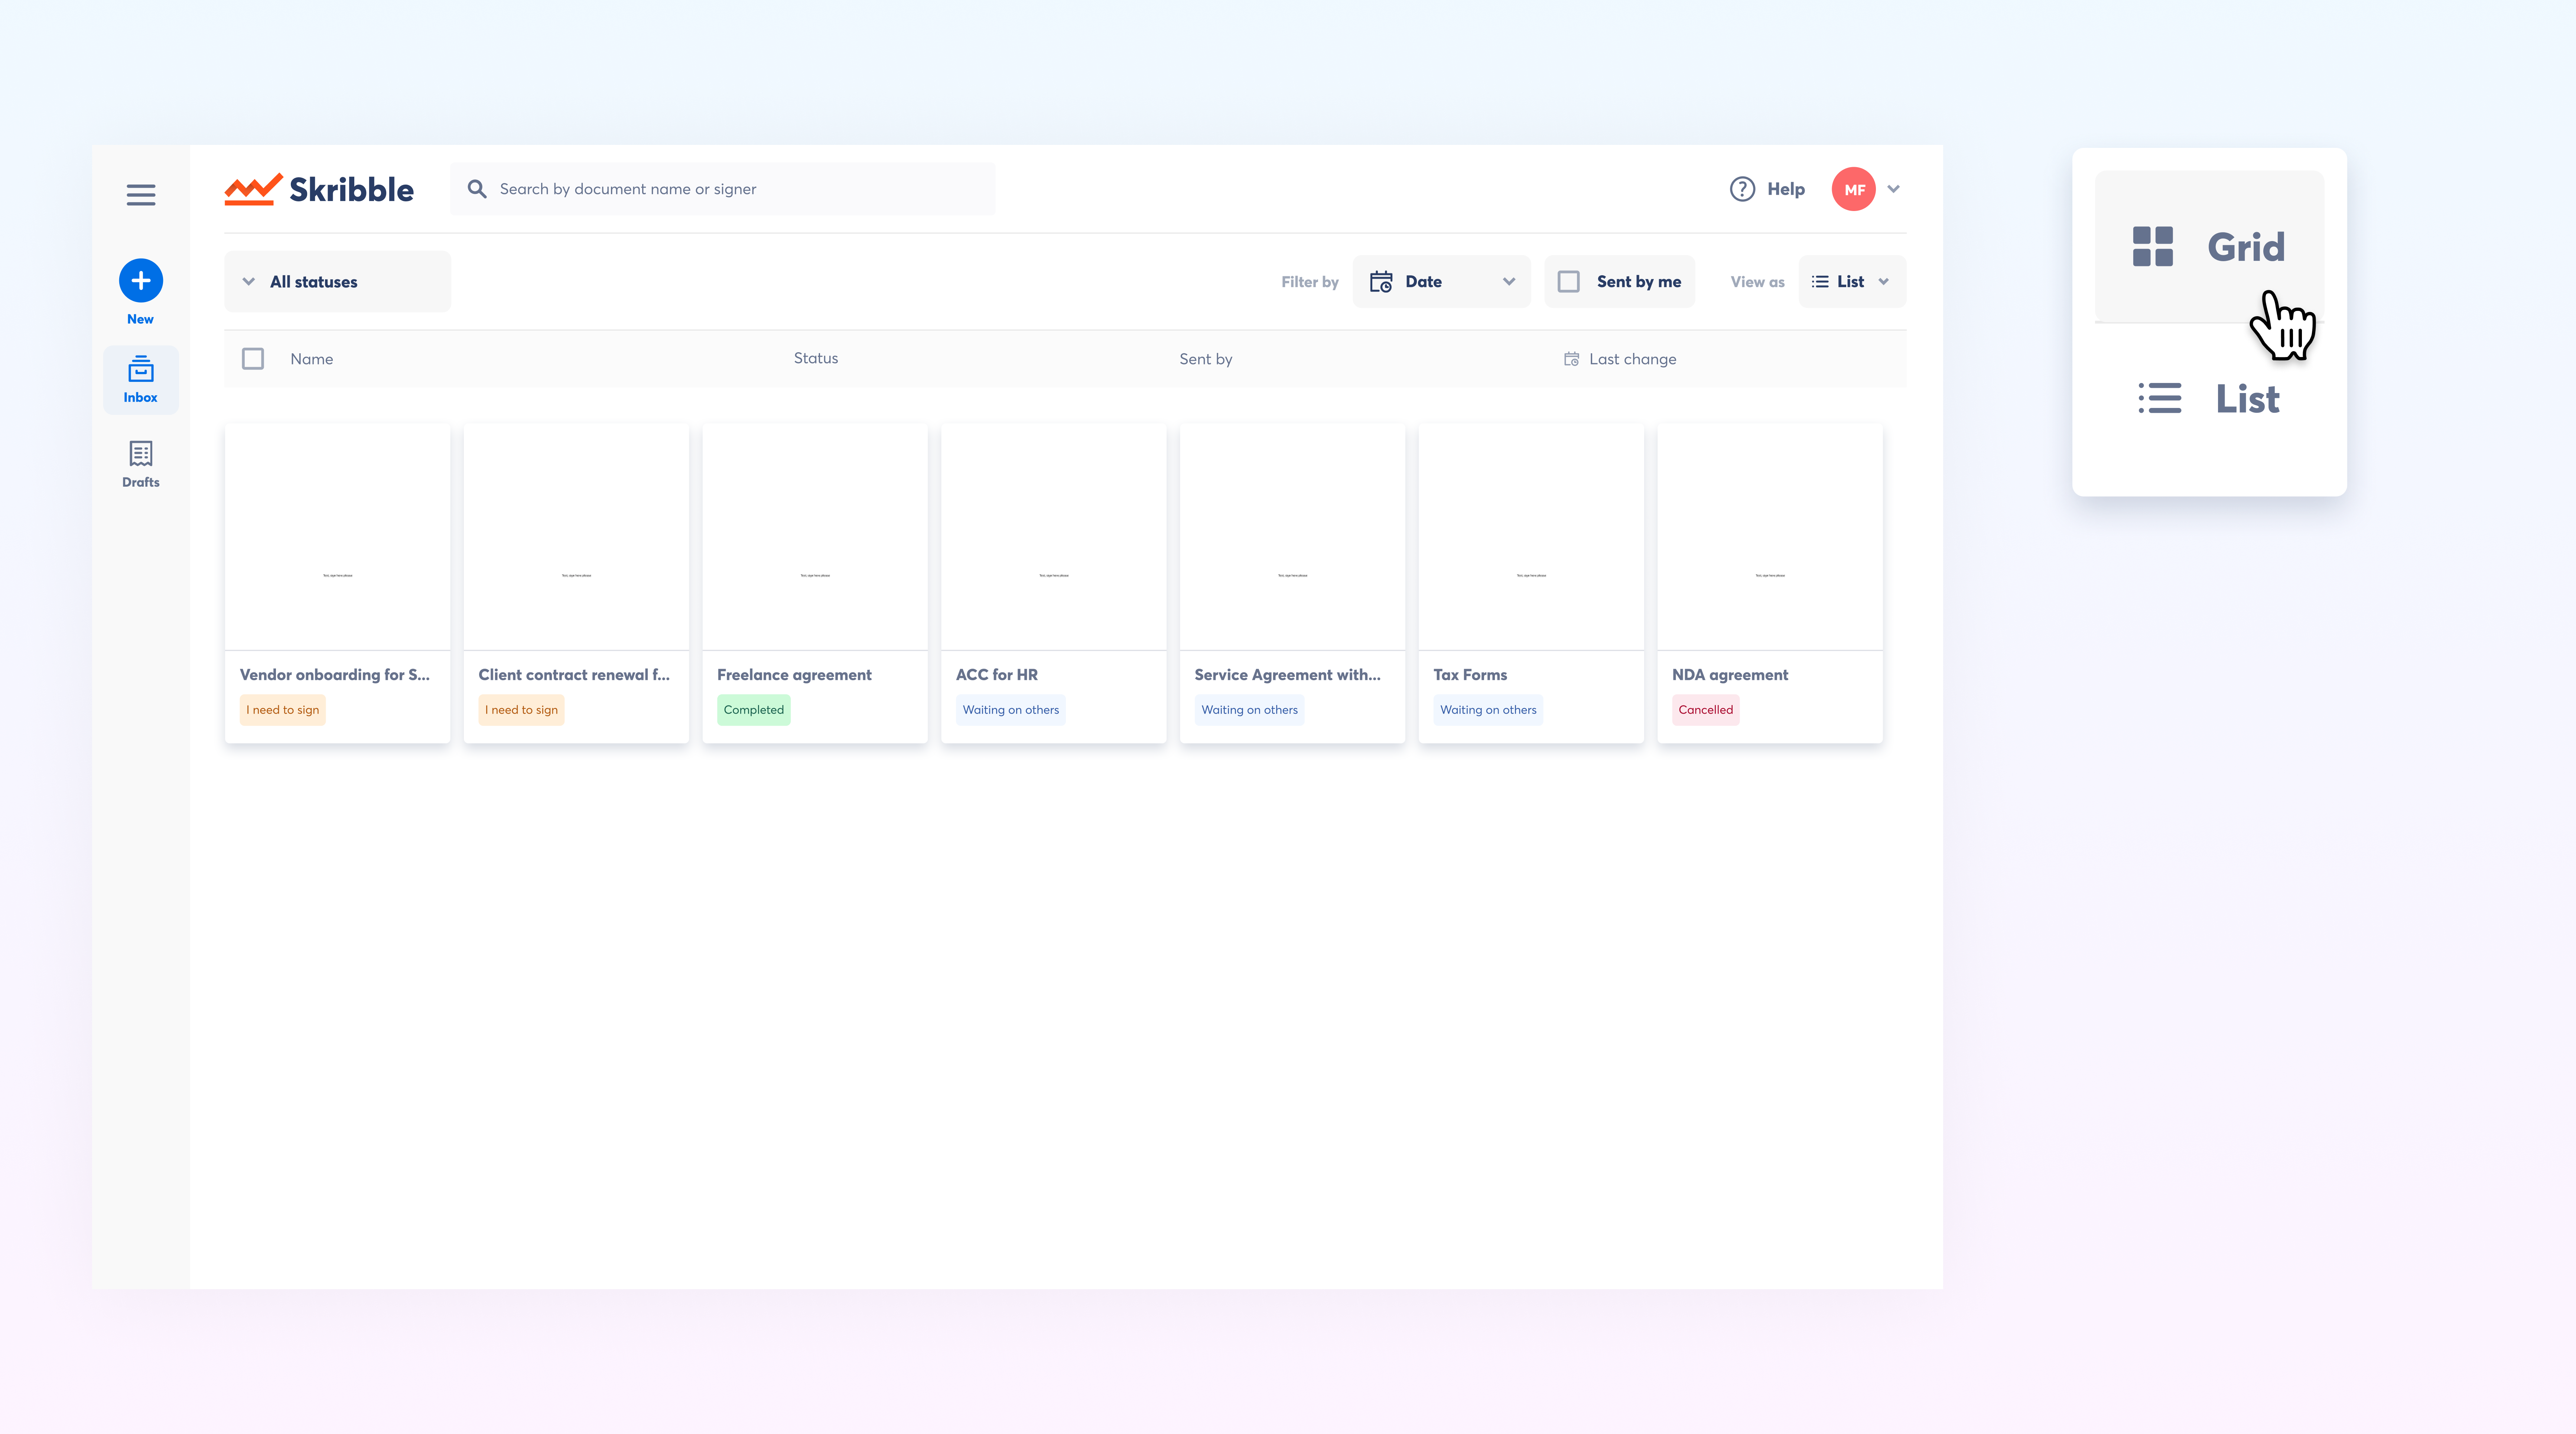
Task: Click the Grid squares icon in popup
Action: pos(2153,246)
